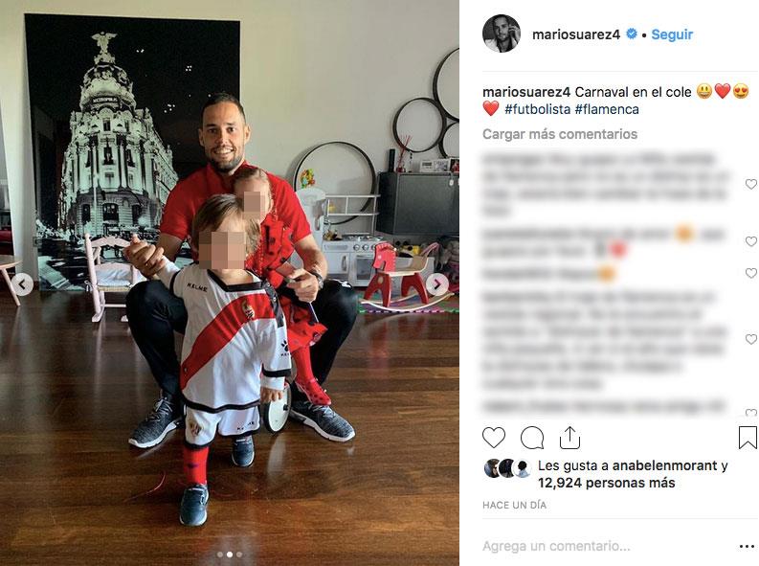Load more comments with Cargar más comentarios
Viewport: 759px width, 566px height.
560,134
